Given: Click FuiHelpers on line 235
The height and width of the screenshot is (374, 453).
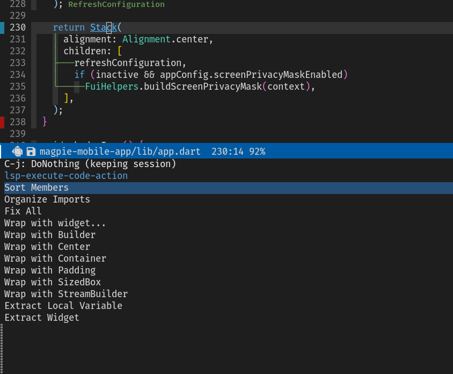Looking at the screenshot, I should (x=112, y=87).
